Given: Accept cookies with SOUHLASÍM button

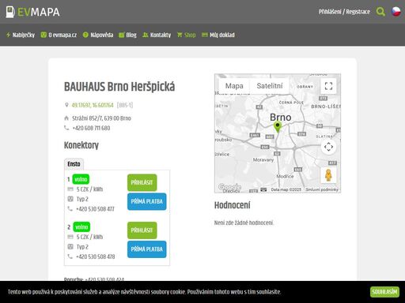Looking at the screenshot, I should tap(384, 292).
